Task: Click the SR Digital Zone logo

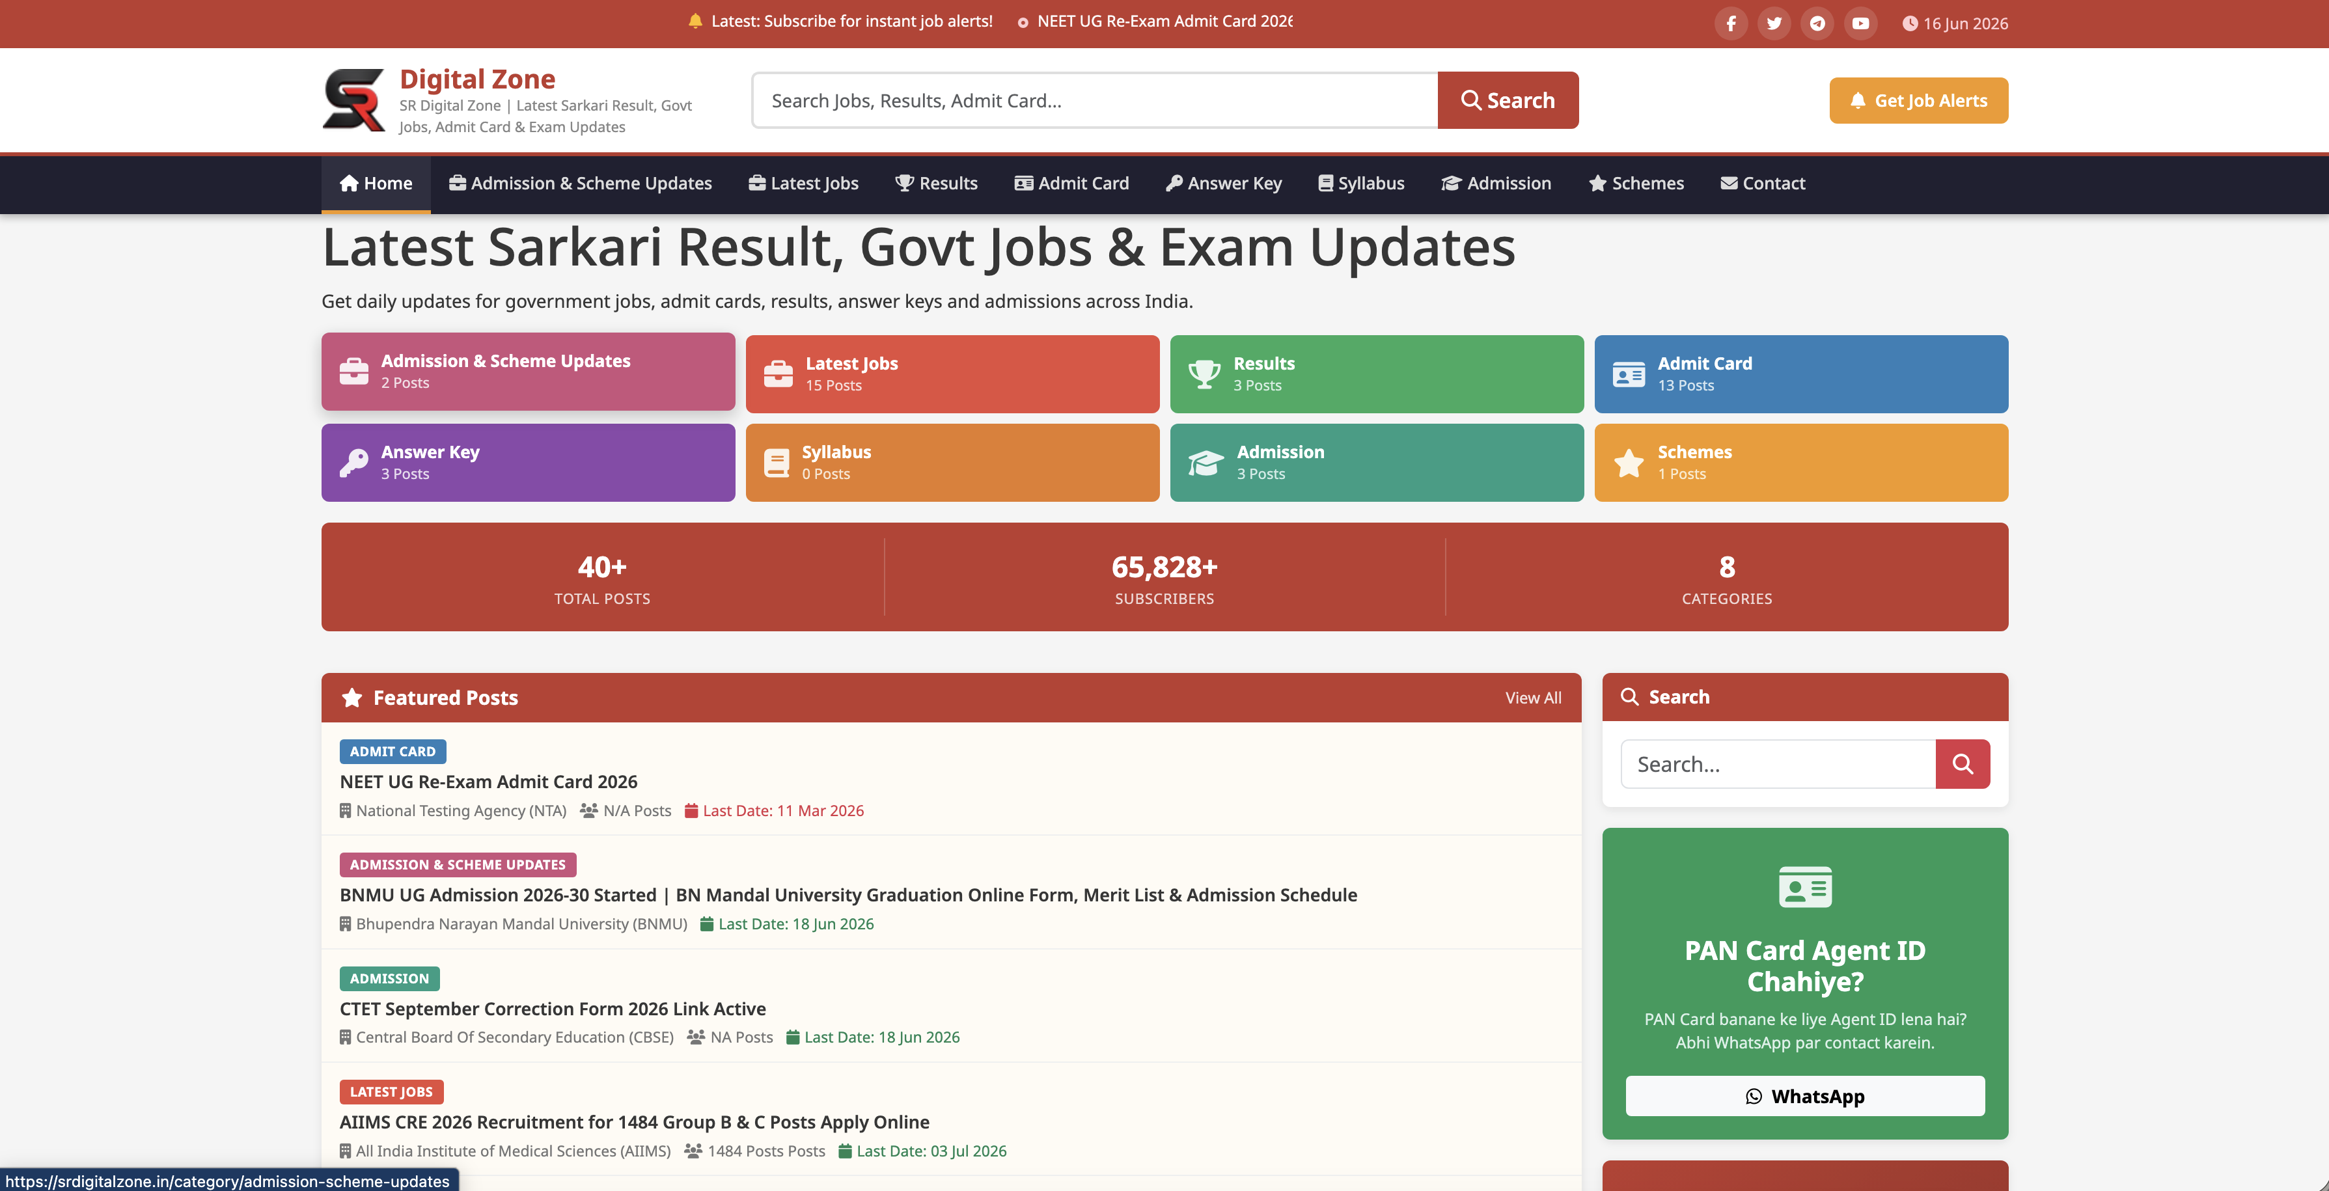Action: point(353,100)
